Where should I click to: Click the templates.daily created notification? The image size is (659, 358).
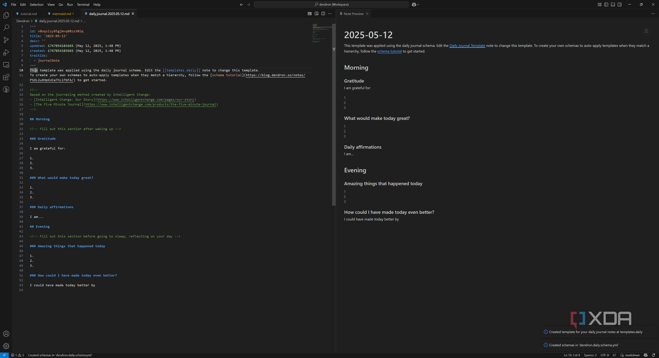point(599,332)
